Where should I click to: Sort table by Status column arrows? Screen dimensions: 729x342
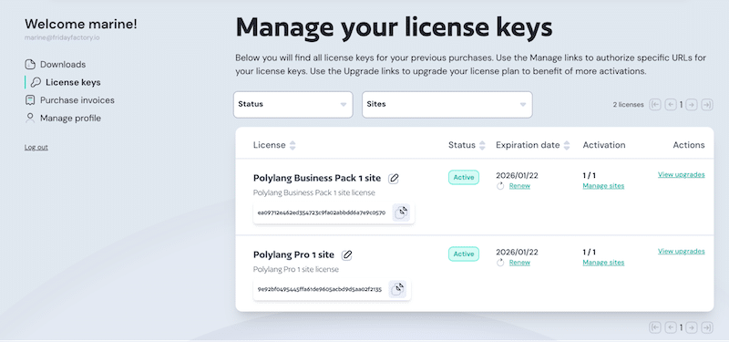pos(482,145)
